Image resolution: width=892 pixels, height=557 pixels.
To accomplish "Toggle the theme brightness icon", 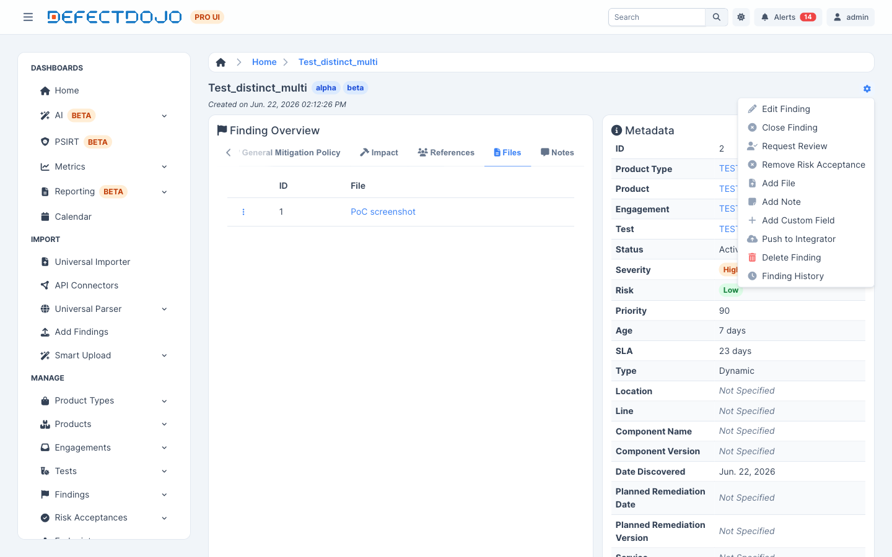I will pos(741,17).
